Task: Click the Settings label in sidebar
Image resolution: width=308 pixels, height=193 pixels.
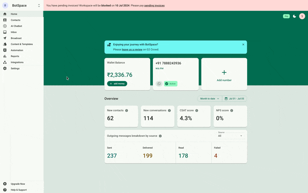Action: tap(15, 69)
